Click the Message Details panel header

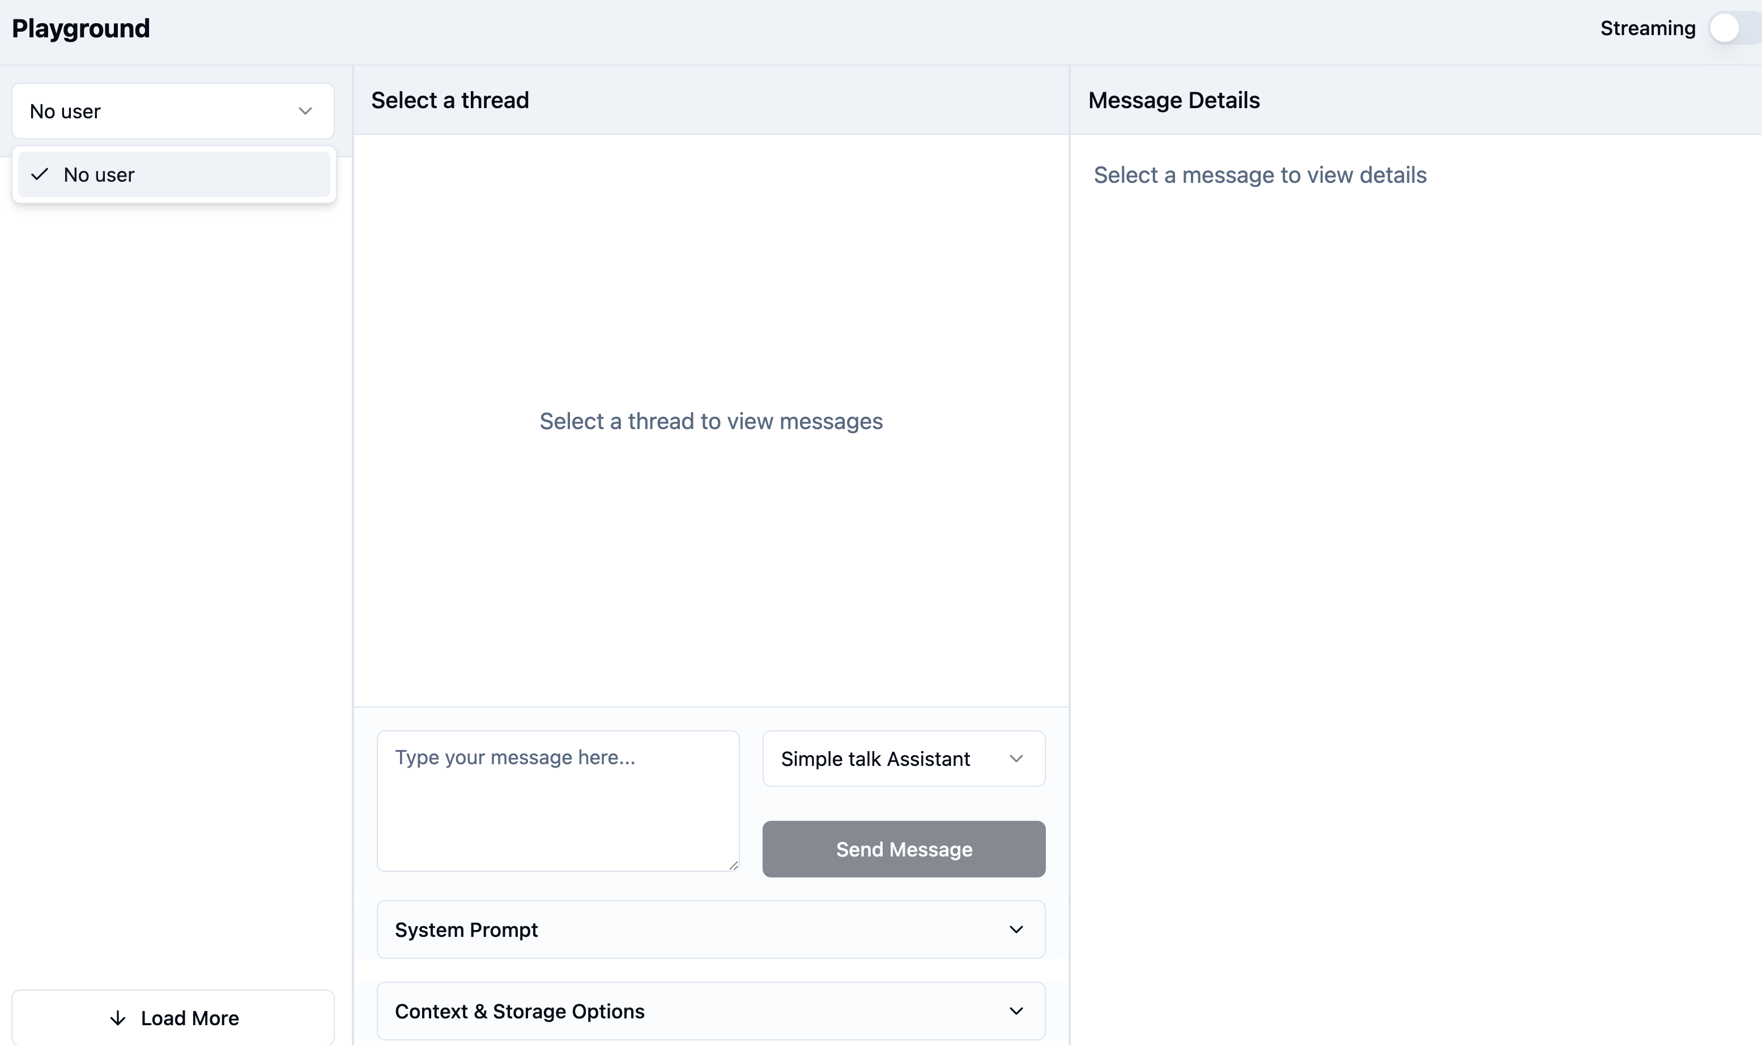[1173, 100]
